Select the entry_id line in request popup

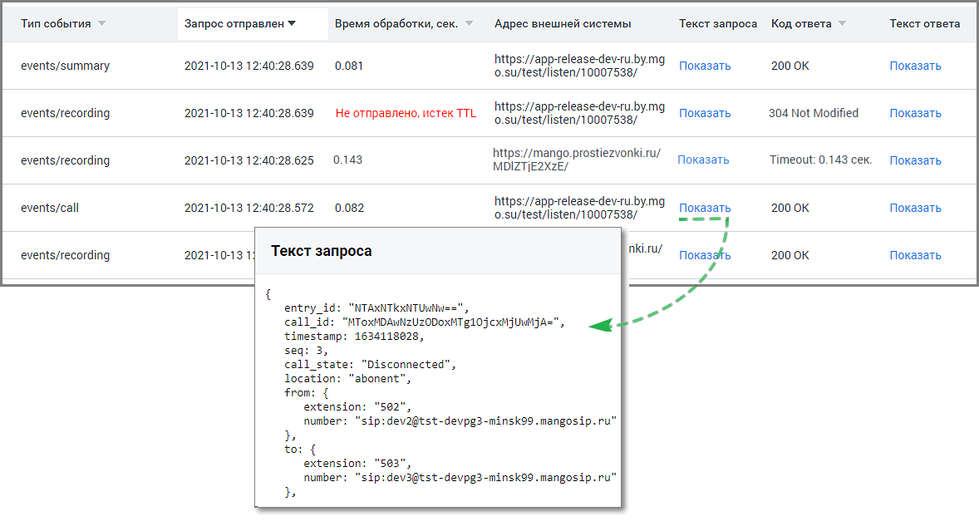coord(376,307)
